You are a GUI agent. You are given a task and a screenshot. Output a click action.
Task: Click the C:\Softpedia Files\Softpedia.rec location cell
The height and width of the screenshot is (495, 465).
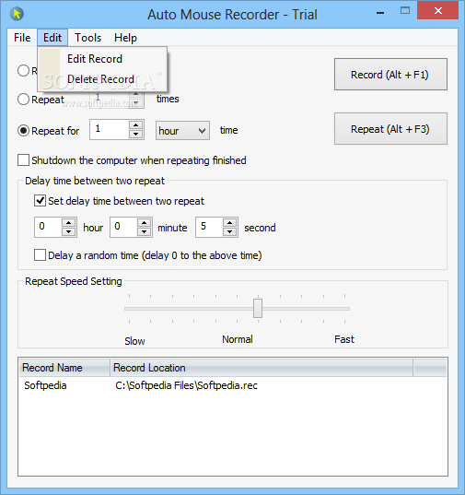coord(186,385)
